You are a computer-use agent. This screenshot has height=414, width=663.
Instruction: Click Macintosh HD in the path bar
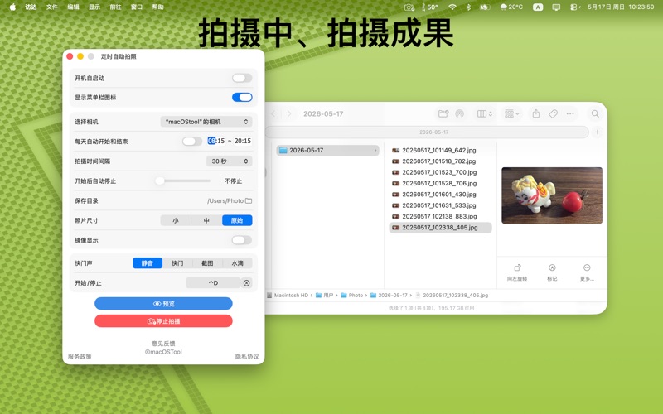[288, 296]
